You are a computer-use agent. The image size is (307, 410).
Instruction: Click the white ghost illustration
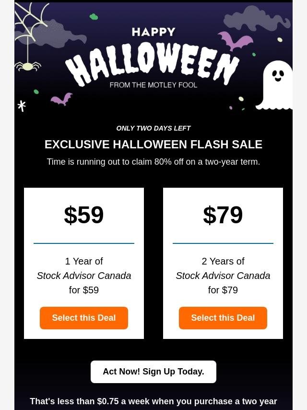click(276, 85)
